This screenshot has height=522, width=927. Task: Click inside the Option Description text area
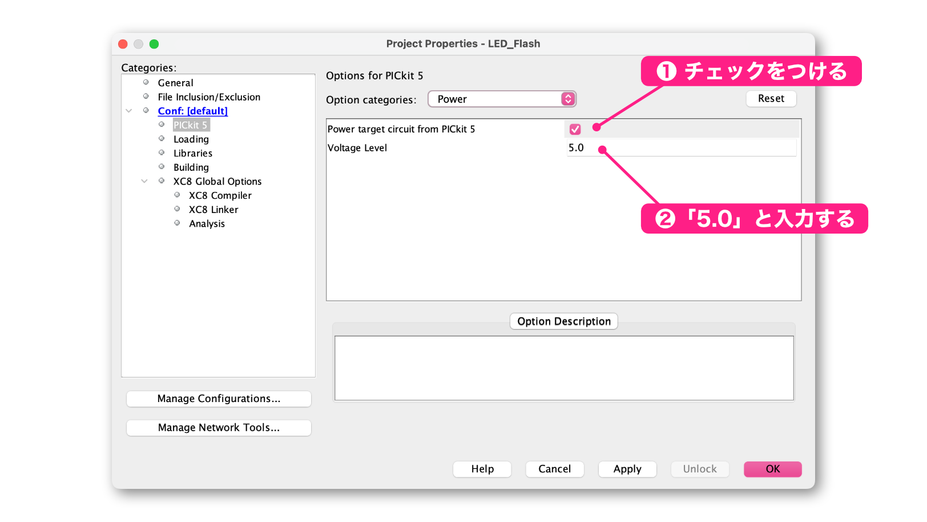564,368
